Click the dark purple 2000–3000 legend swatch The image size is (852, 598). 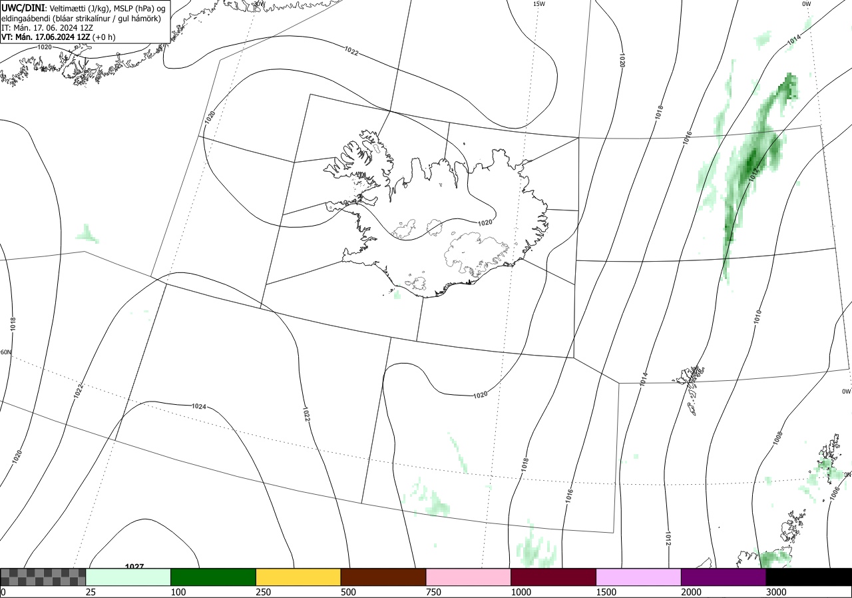coord(724,577)
